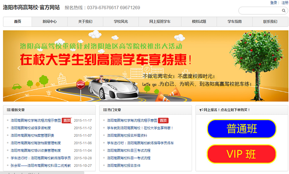This screenshot has width=289, height=174.
Task: Click the 登录 link at top right
Action: tap(274, 2)
